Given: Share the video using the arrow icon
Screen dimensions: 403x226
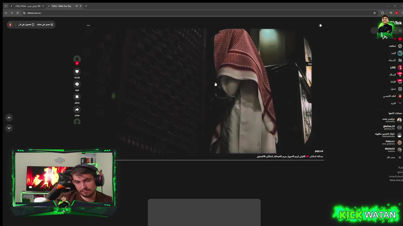Looking at the screenshot, I should click(x=77, y=110).
